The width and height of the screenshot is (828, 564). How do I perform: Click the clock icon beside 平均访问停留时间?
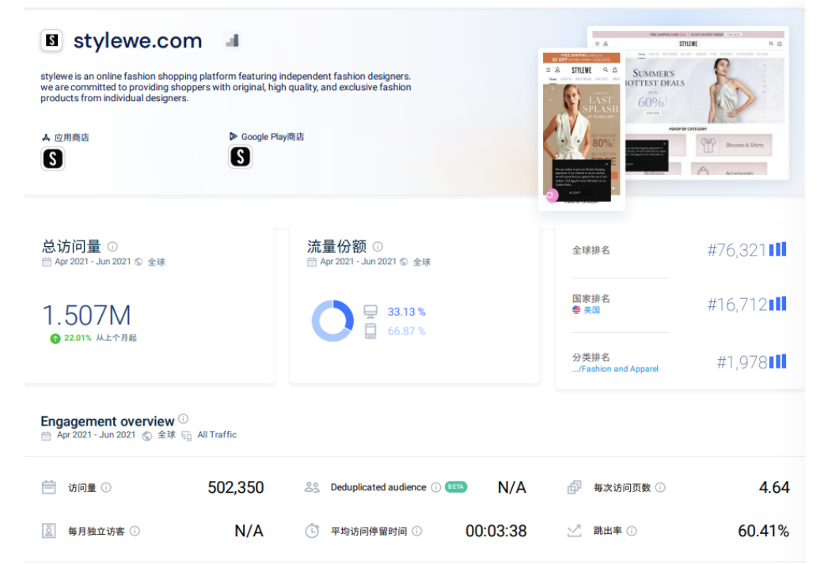point(312,531)
